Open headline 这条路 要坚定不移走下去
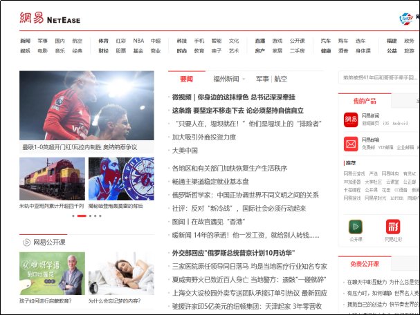 (237, 111)
